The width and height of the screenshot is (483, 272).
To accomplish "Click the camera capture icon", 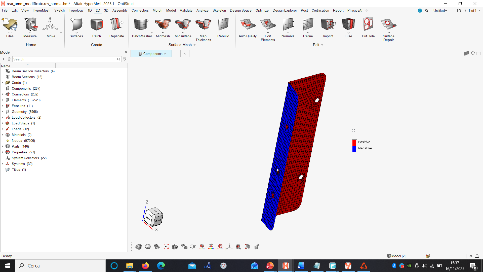I will (175, 247).
